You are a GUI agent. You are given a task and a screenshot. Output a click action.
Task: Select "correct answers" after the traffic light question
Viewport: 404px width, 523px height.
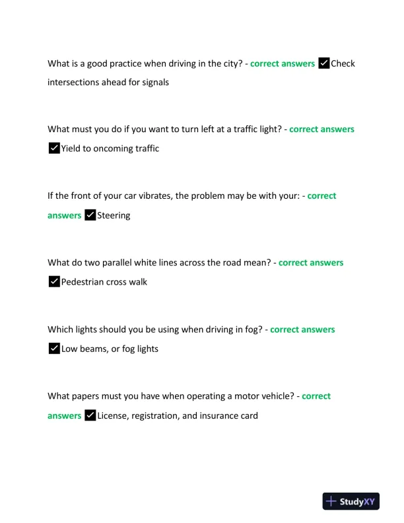pyautogui.click(x=321, y=129)
